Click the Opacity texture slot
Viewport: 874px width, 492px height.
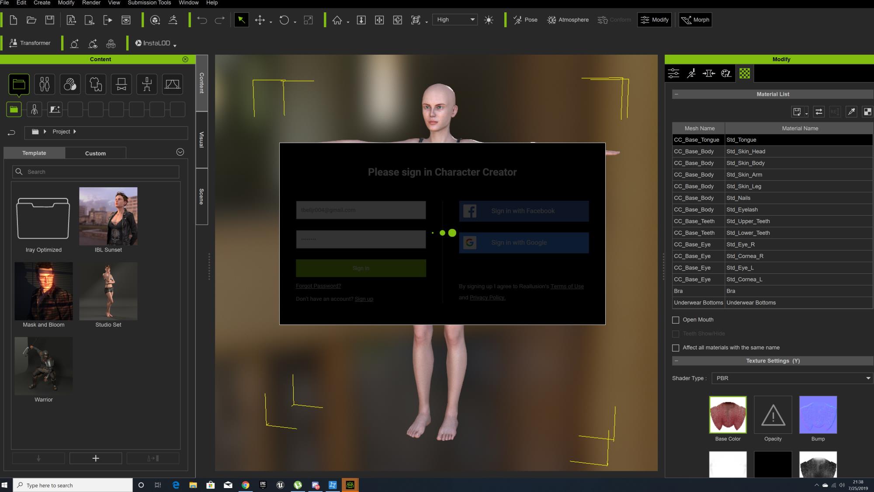[x=773, y=415]
